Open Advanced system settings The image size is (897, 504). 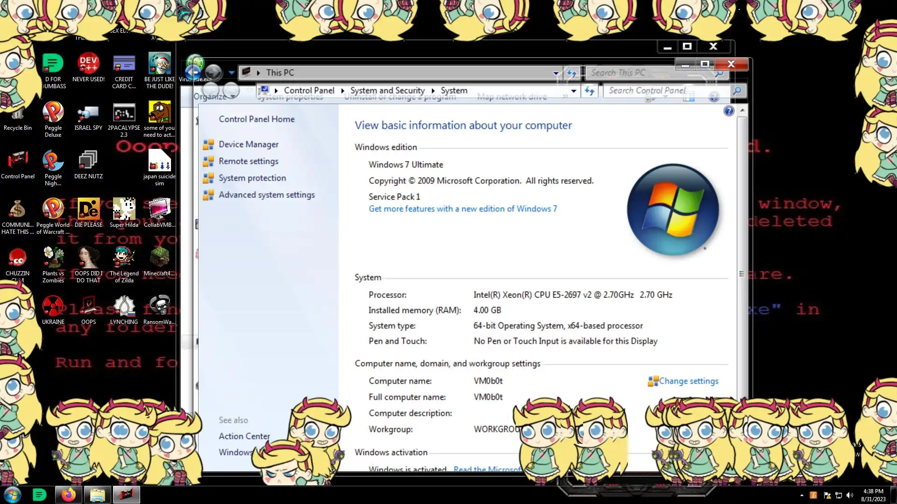pyautogui.click(x=266, y=195)
